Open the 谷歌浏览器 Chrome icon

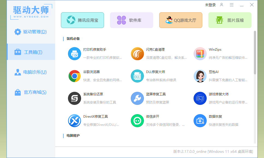[74, 76]
